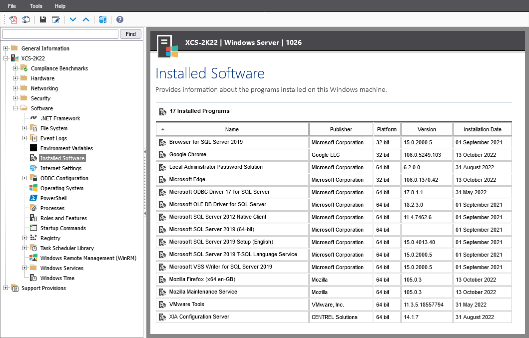529x338 pixels.
Task: Click the save floppy disk icon
Action: point(43,19)
